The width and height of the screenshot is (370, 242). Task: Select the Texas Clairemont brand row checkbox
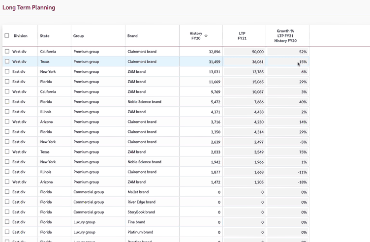click(x=7, y=61)
